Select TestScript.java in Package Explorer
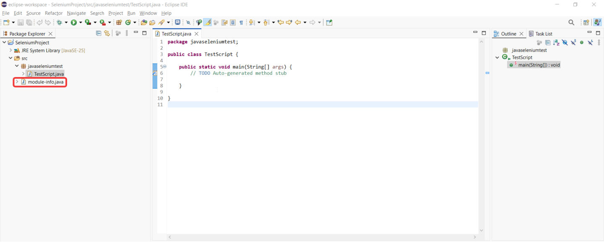Image resolution: width=604 pixels, height=242 pixels. click(45, 74)
